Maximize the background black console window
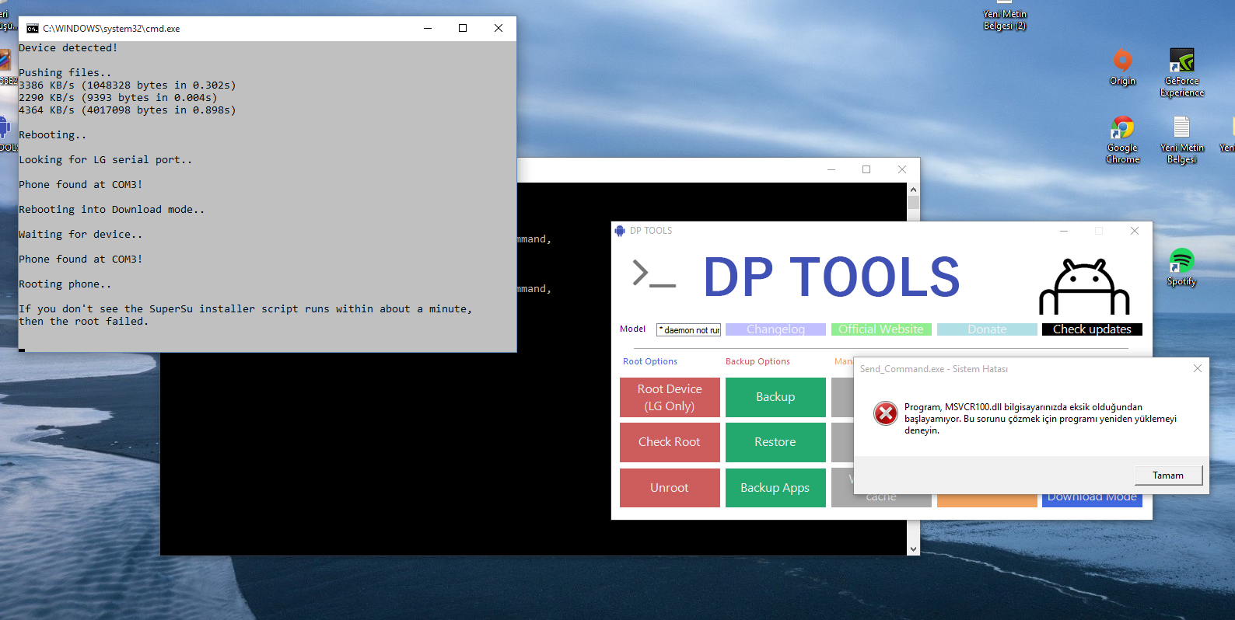 (x=866, y=169)
